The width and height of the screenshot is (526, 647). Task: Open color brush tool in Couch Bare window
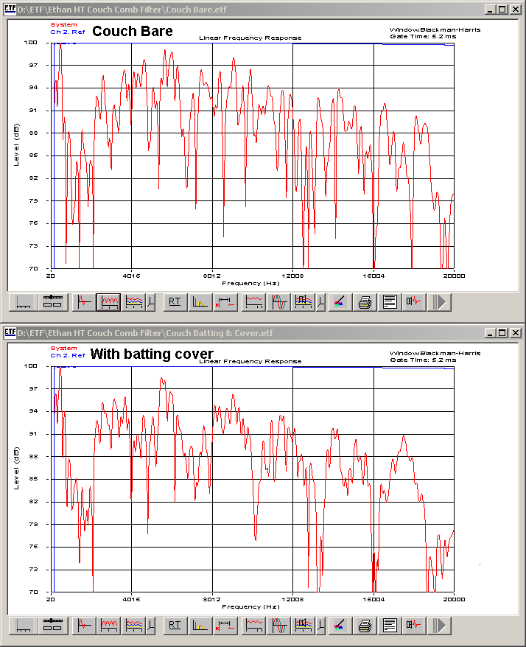pos(340,302)
